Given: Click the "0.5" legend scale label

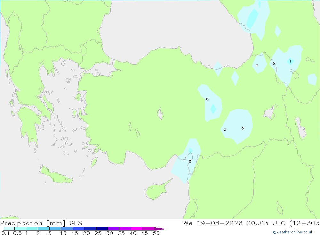Looking at the screenshot, I should [x=17, y=233].
